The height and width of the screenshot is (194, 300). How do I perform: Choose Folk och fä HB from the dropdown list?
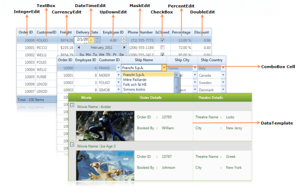148,84
